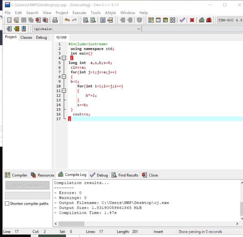
Task: Open the Edit menu
Action: 18,13
